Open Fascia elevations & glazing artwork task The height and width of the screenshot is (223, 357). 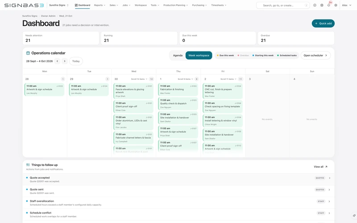click(x=133, y=91)
